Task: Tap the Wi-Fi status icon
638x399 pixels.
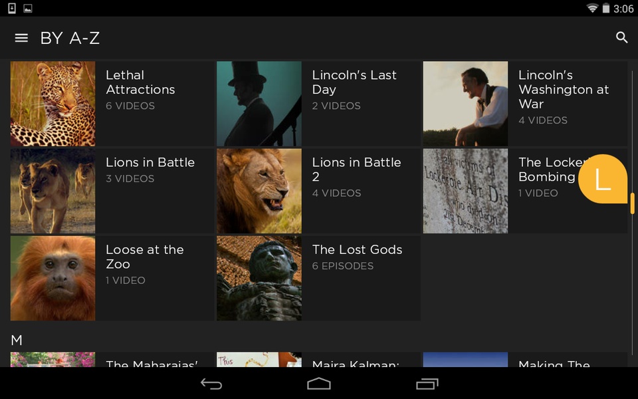Action: point(592,8)
